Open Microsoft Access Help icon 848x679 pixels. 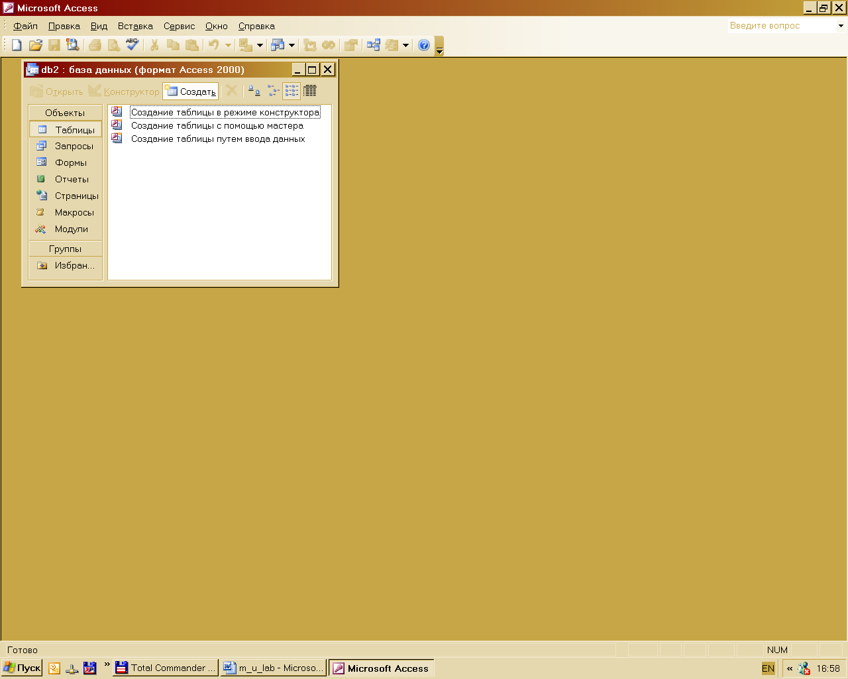424,45
